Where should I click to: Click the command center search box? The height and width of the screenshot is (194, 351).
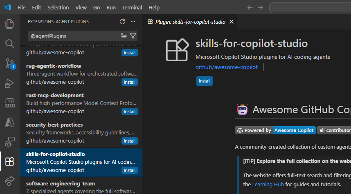310,7
